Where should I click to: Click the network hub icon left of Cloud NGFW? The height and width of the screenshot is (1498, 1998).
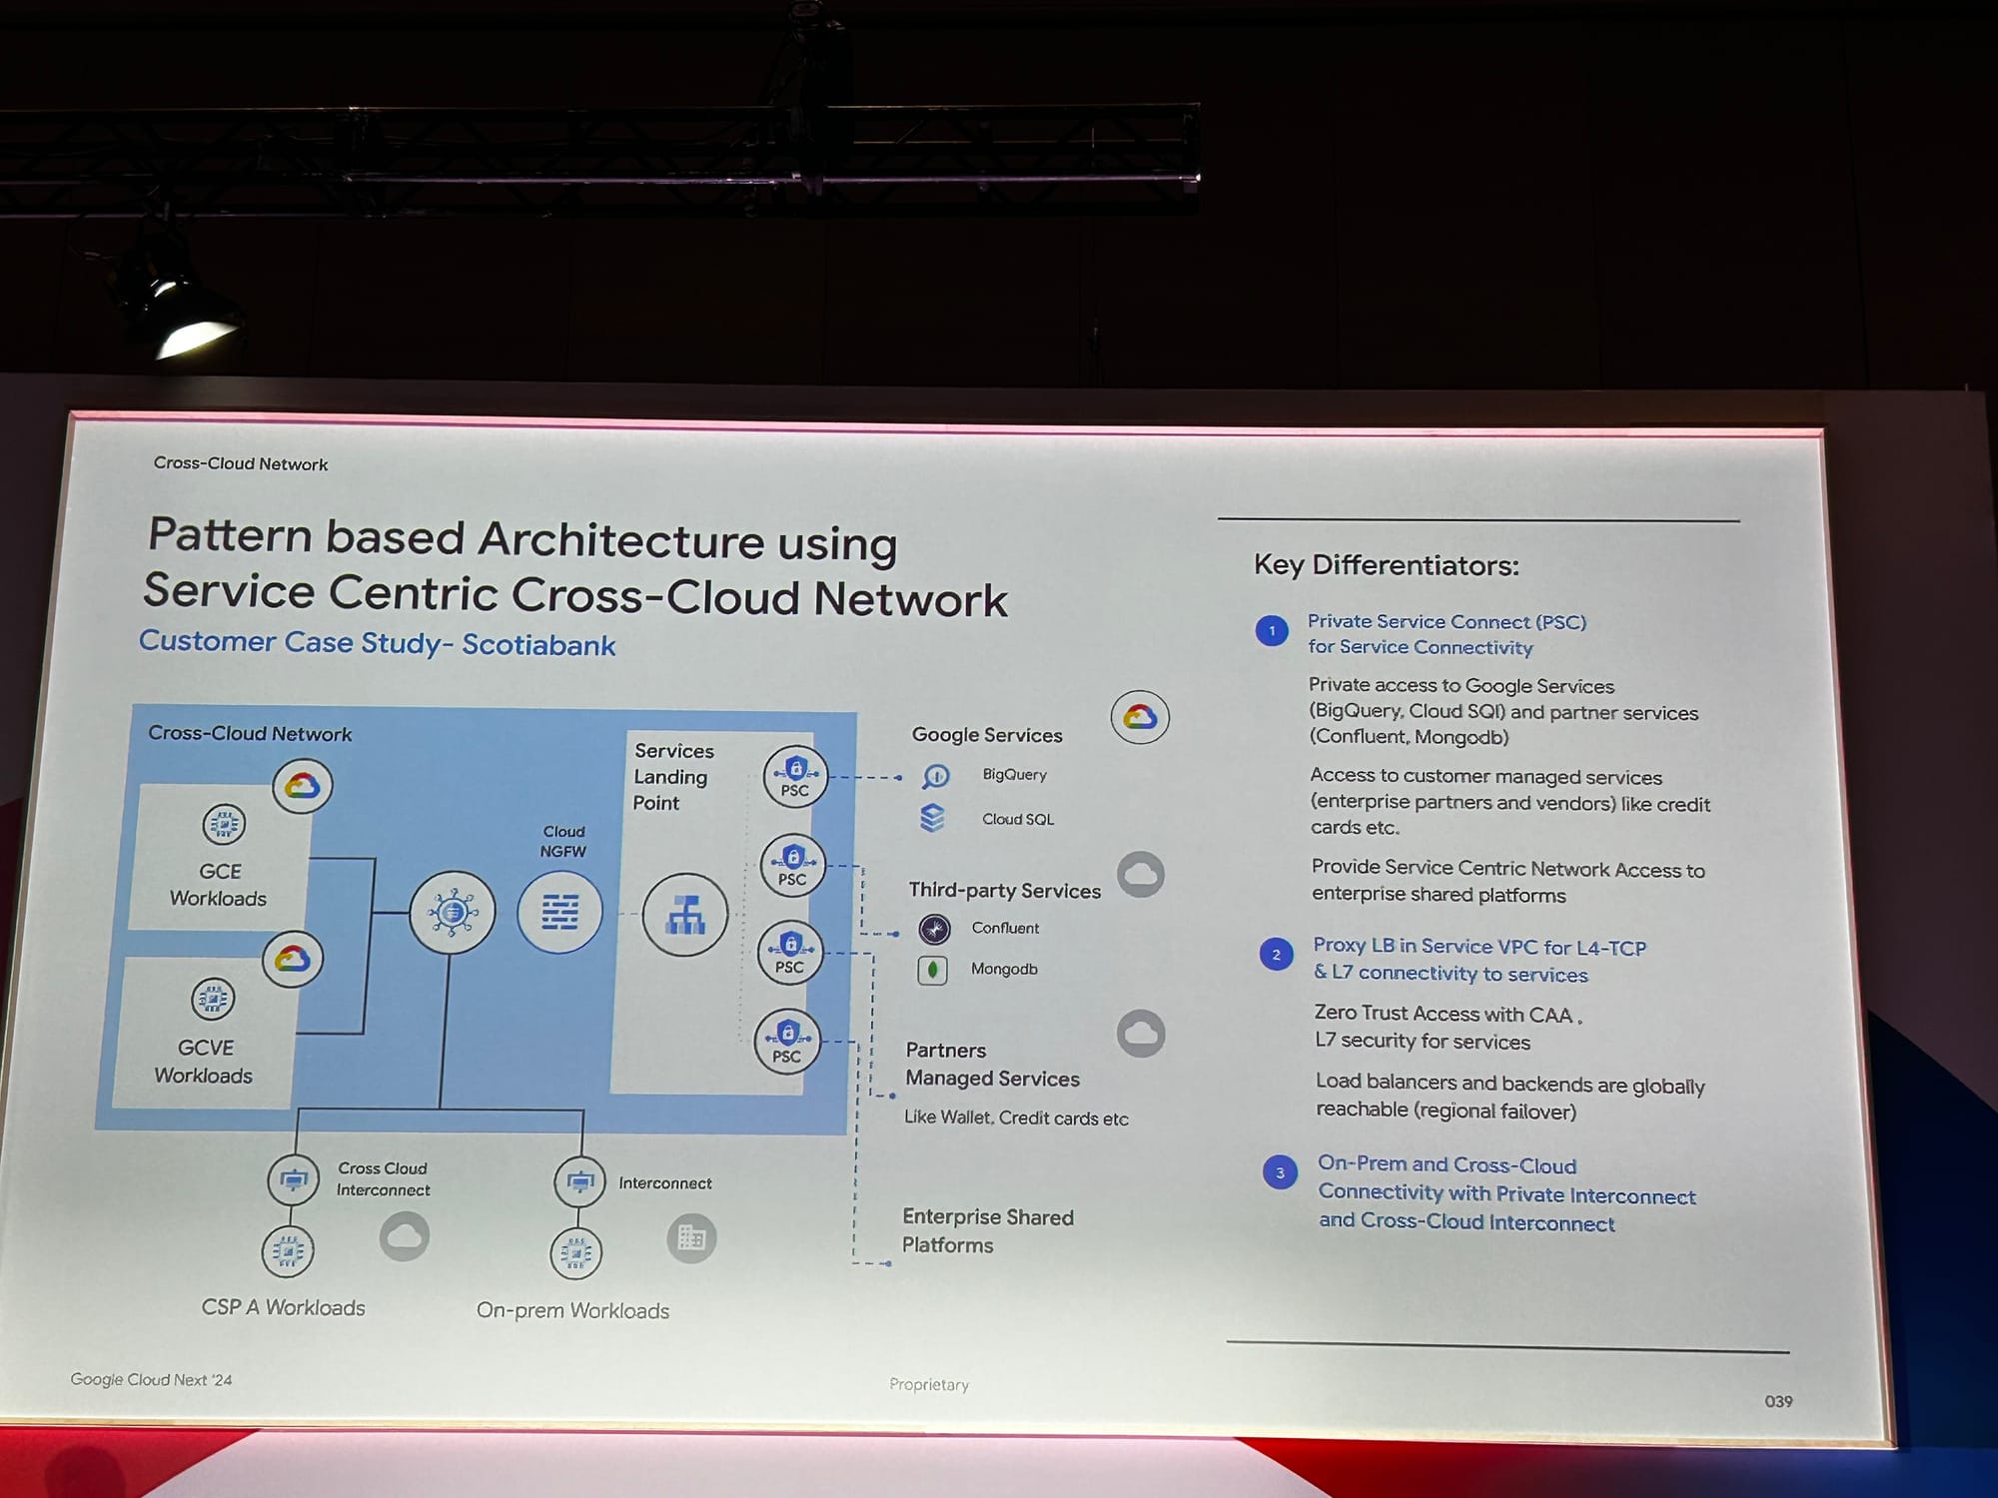click(453, 911)
